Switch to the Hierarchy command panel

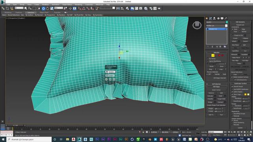tap(214, 19)
